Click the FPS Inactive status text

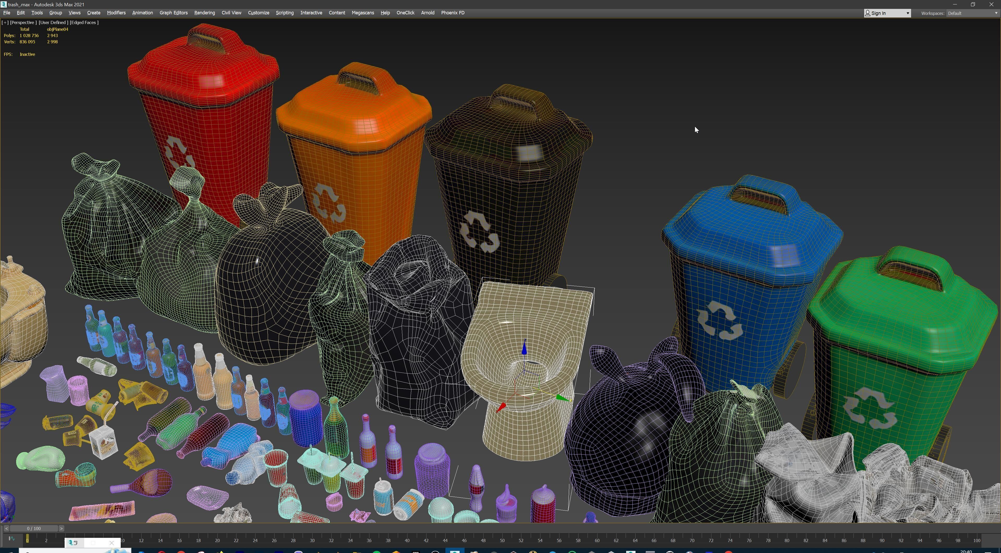(27, 55)
